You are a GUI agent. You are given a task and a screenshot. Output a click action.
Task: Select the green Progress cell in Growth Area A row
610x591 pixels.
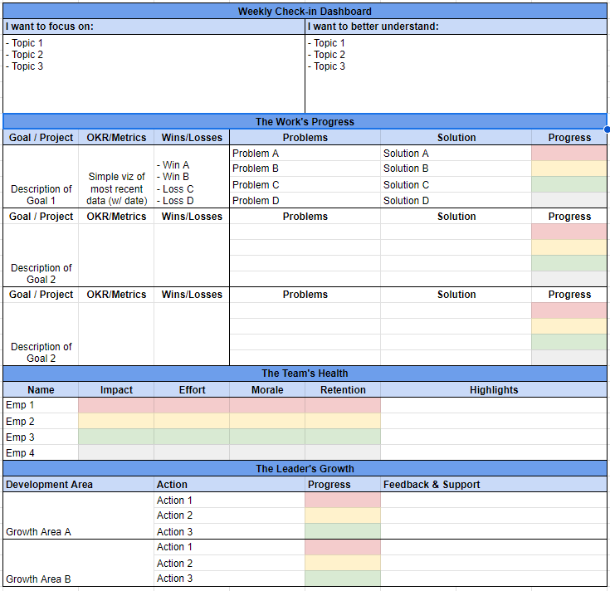[343, 531]
